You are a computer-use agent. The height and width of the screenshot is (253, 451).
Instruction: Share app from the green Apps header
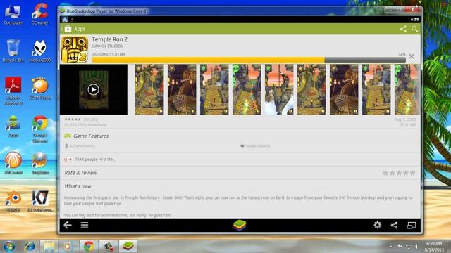click(403, 29)
